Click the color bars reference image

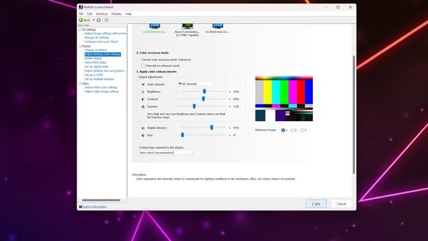284,98
